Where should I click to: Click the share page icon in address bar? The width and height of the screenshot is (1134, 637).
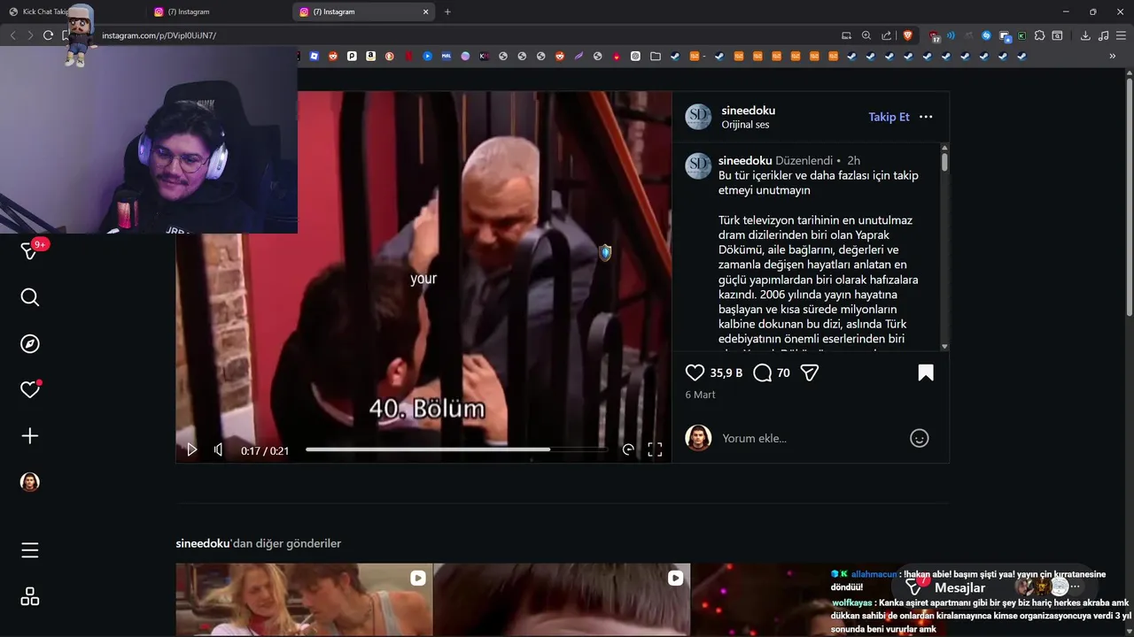coord(886,35)
